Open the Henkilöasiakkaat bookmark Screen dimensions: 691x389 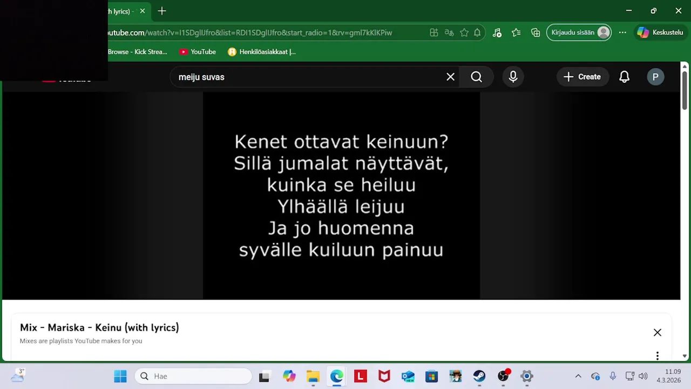click(x=262, y=52)
